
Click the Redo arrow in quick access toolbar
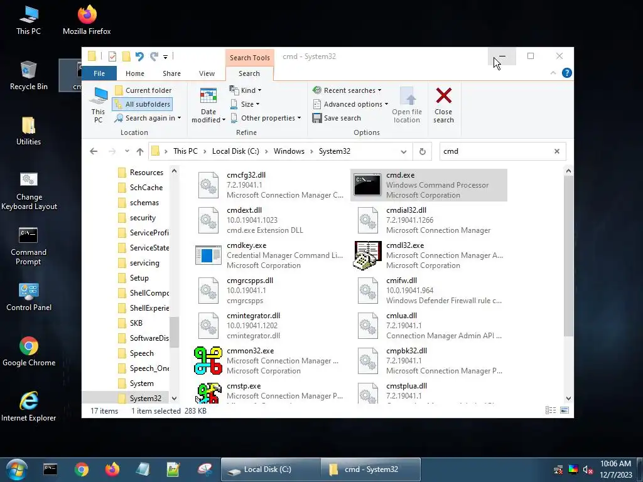click(154, 56)
